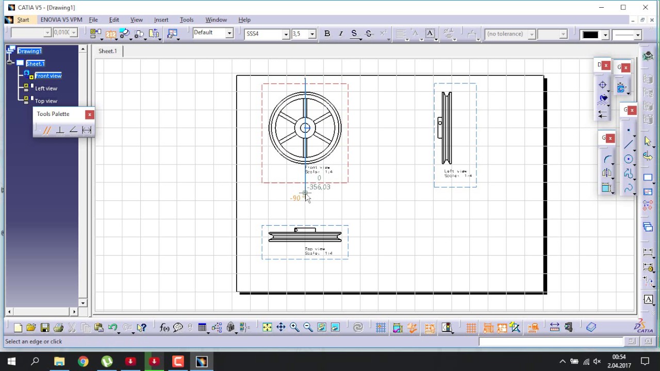This screenshot has width=660, height=371.
Task: Click the New Sheet rectangle icon
Action: click(x=648, y=178)
